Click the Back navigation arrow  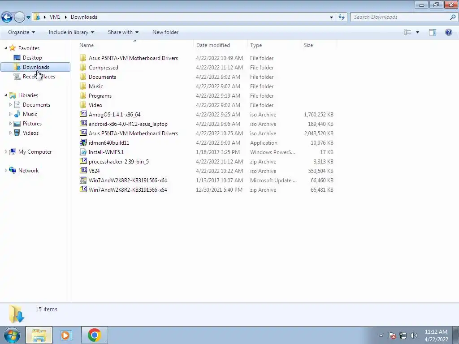point(7,17)
